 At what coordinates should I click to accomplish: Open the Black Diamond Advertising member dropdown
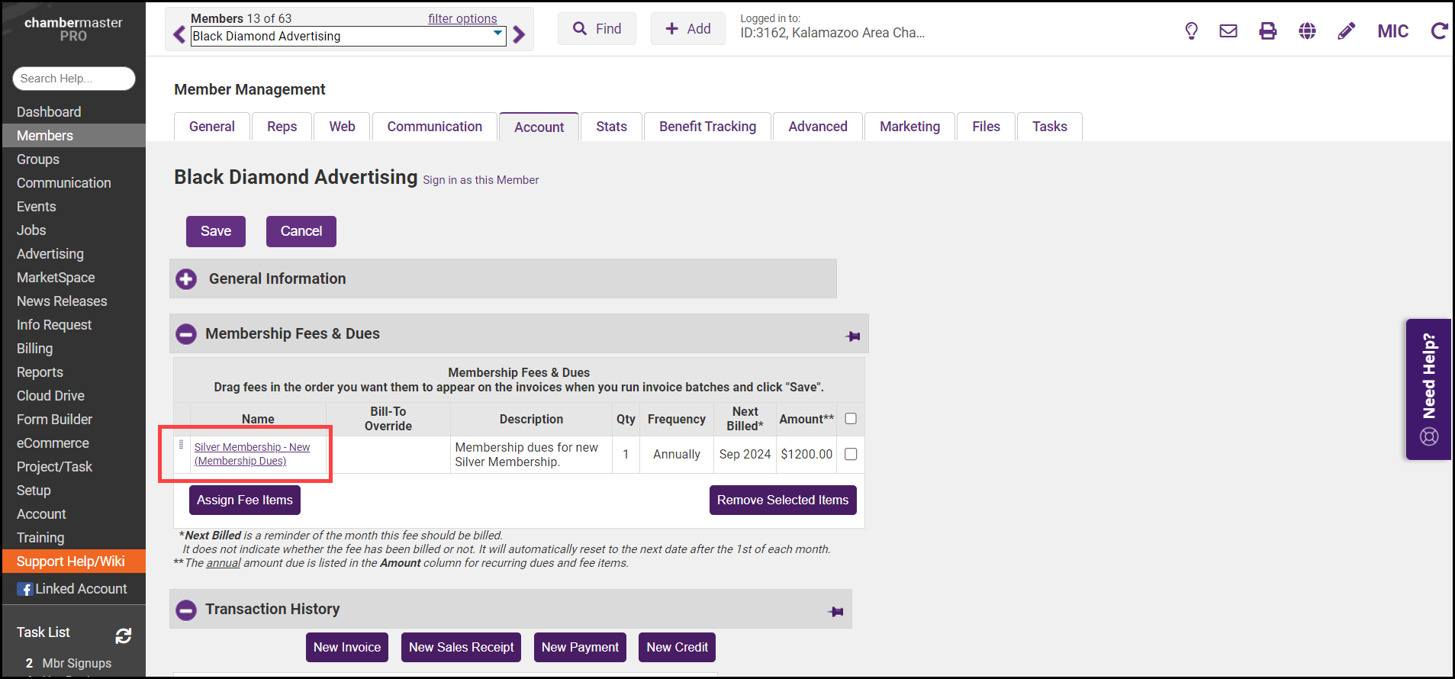click(x=348, y=37)
